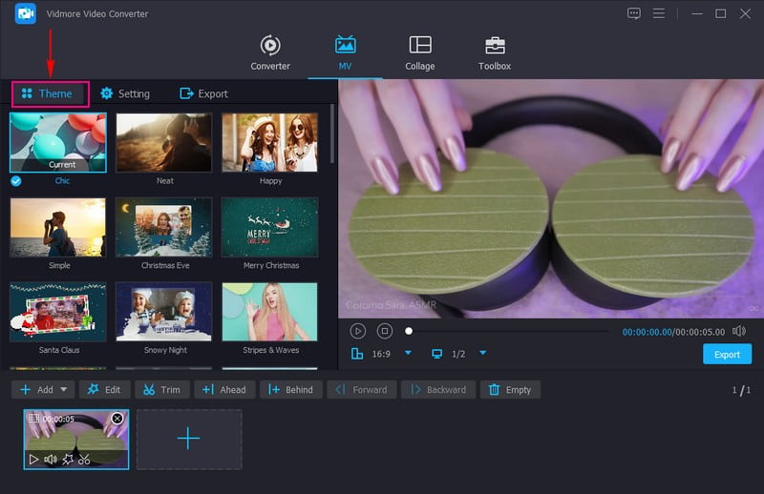The height and width of the screenshot is (494, 764).
Task: Switch to the Setting tab
Action: (125, 93)
